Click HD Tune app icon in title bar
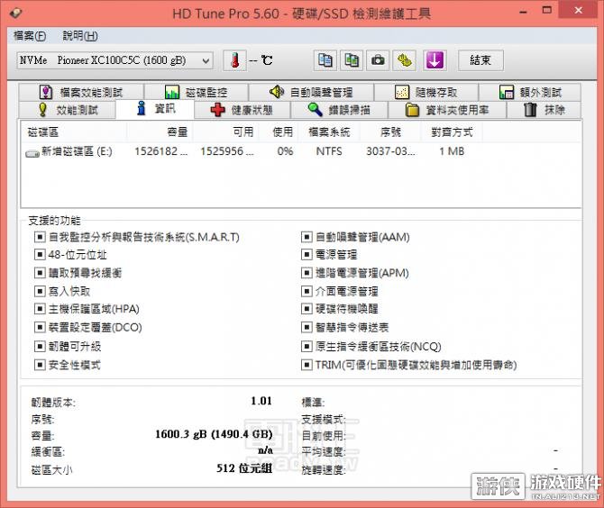 (x=15, y=14)
